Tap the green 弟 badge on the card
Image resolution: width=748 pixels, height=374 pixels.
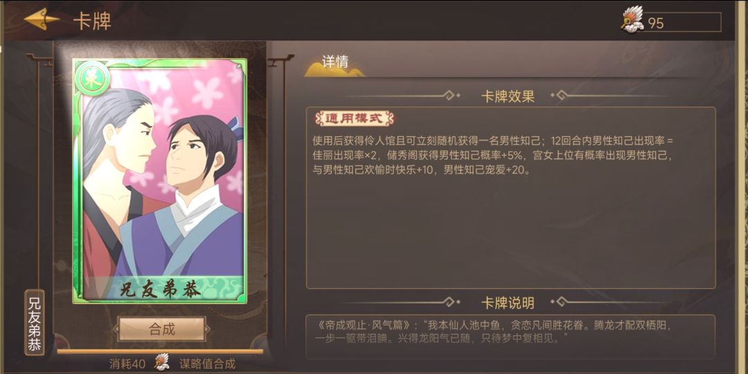91,79
